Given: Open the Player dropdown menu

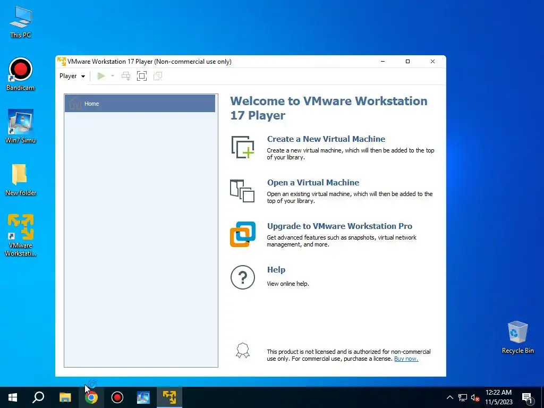Looking at the screenshot, I should click(x=72, y=76).
